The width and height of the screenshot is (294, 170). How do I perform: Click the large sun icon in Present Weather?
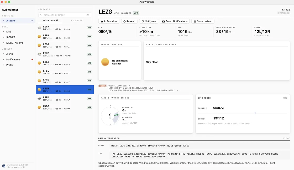tap(105, 62)
